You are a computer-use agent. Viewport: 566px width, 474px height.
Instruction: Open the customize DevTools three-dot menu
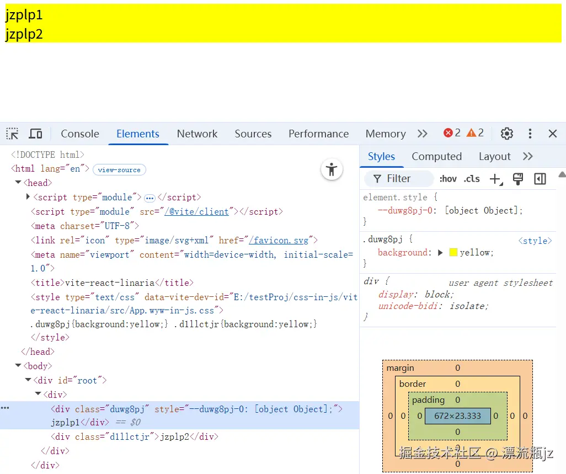530,133
